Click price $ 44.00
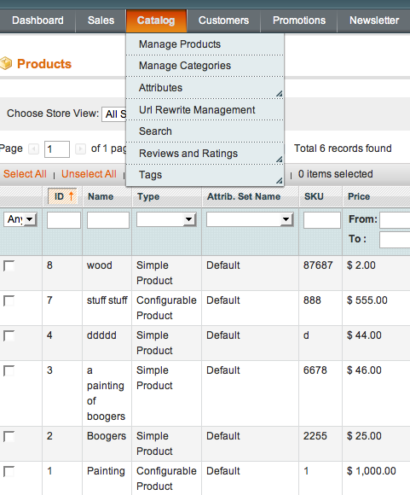 [x=364, y=335]
